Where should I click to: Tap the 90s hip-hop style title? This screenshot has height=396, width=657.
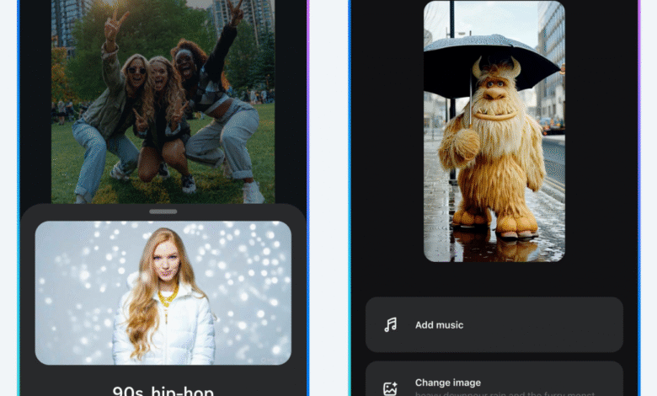163,391
